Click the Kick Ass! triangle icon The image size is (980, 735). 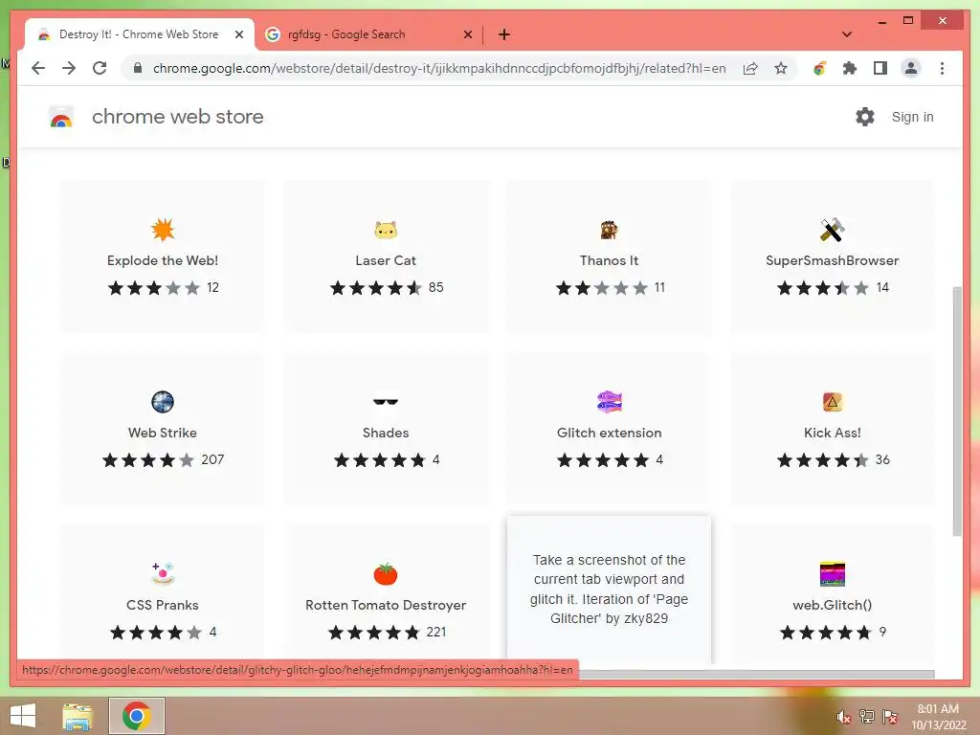tap(832, 402)
